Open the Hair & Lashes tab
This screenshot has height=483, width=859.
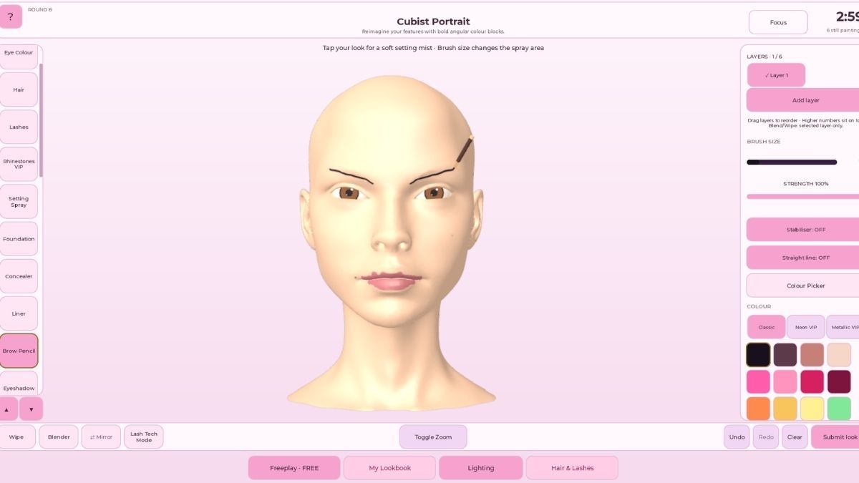click(572, 468)
